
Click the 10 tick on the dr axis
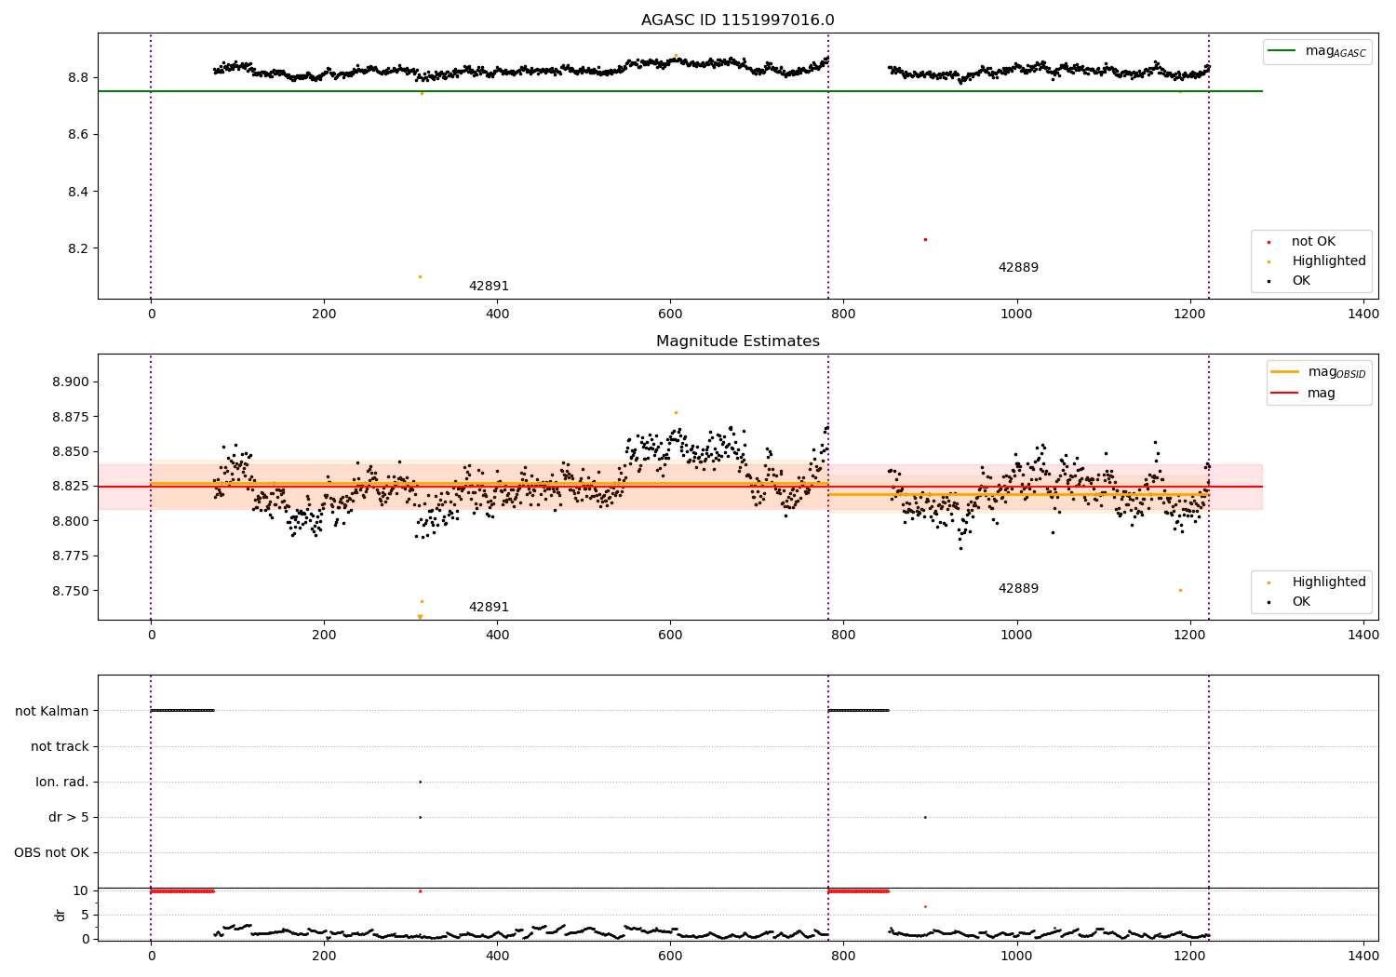[81, 890]
